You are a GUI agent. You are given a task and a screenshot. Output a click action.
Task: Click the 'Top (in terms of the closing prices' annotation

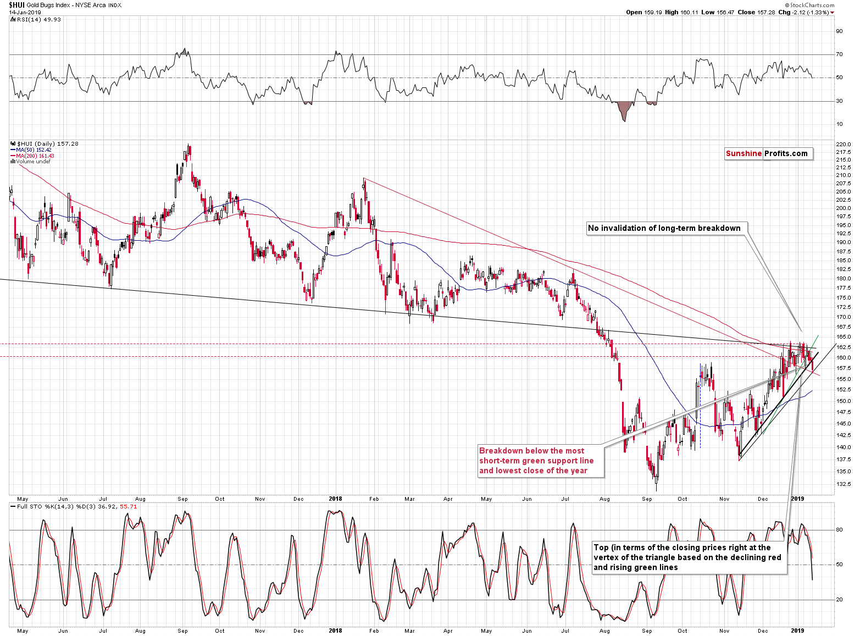coord(689,557)
